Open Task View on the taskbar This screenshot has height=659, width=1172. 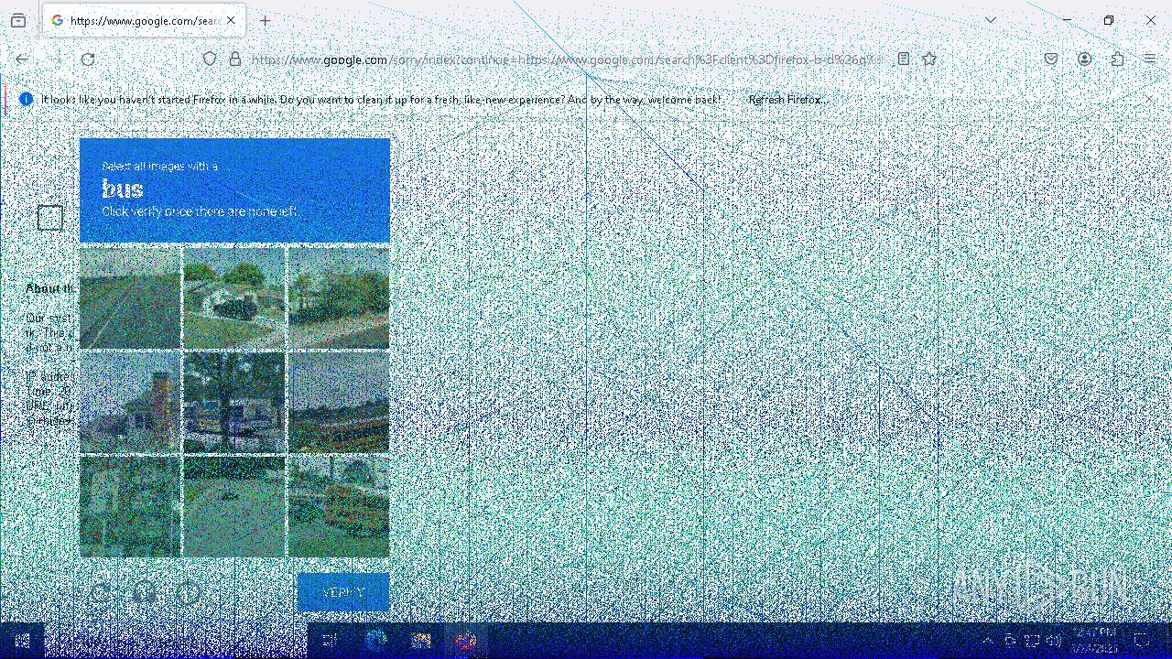[330, 641]
